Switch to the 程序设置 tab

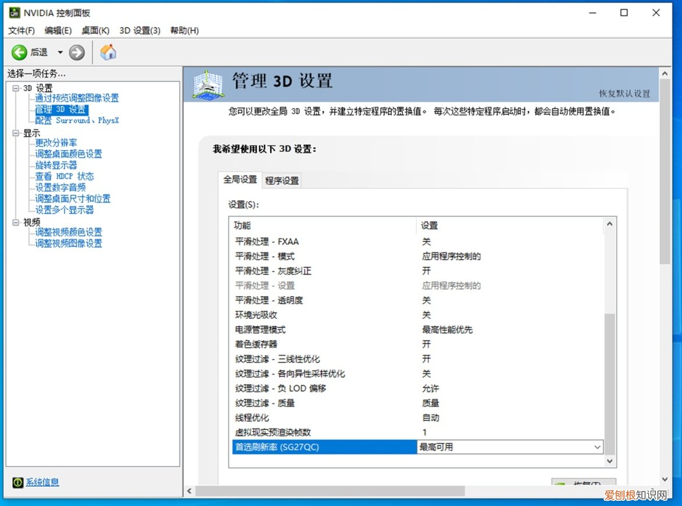click(x=281, y=180)
